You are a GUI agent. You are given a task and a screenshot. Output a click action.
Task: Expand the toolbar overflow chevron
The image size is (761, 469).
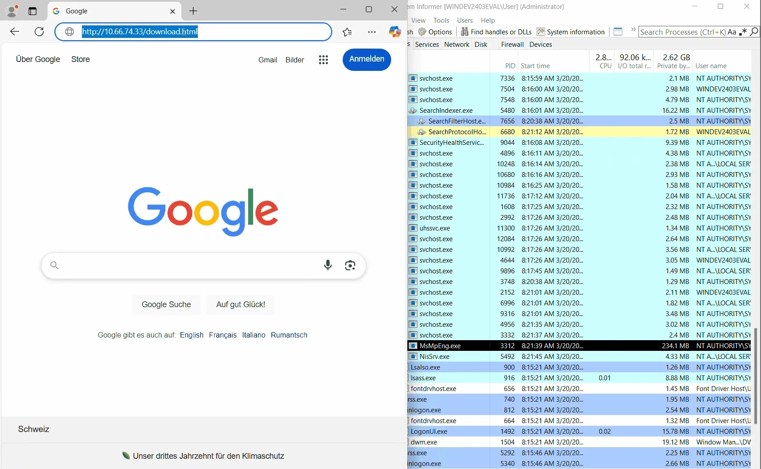[x=633, y=30]
